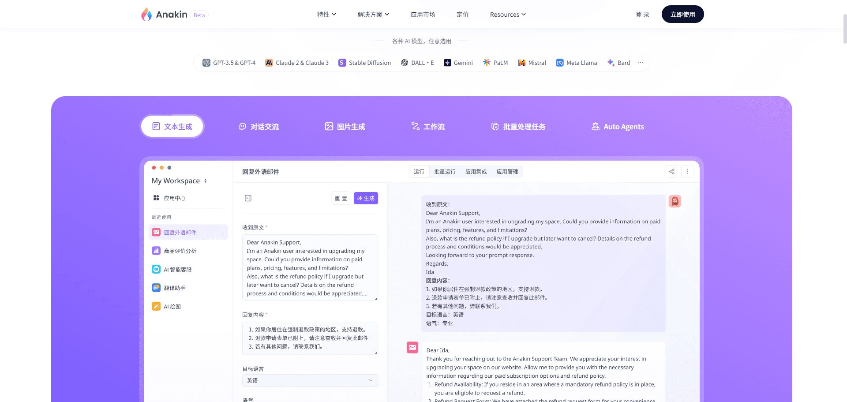
Task: Switch to the 图片生成 tab
Action: (x=345, y=127)
